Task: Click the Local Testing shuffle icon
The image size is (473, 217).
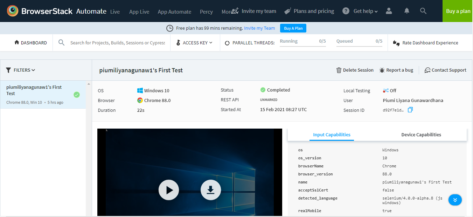Action: point(385,91)
